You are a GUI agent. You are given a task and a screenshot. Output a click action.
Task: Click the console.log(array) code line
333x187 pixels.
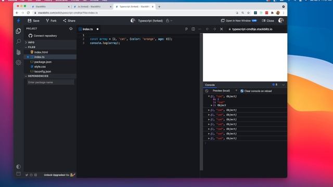(105, 43)
